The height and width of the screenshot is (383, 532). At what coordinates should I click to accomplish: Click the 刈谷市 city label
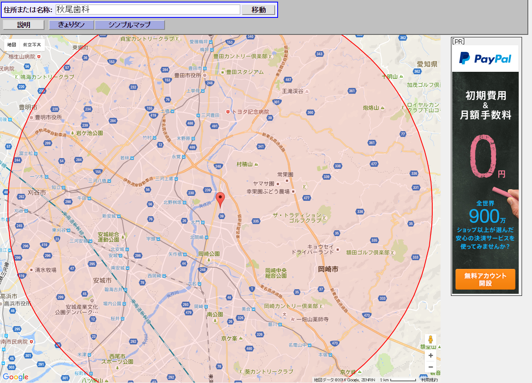36,193
